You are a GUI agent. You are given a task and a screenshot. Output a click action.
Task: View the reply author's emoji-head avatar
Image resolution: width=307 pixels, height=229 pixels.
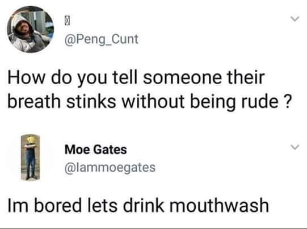[30, 157]
